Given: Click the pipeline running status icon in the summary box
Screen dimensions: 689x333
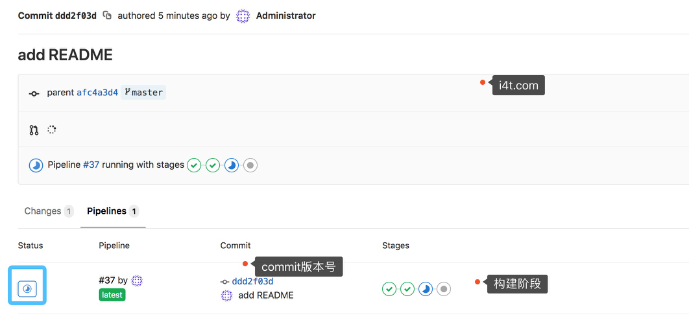Looking at the screenshot, I should click(36, 165).
